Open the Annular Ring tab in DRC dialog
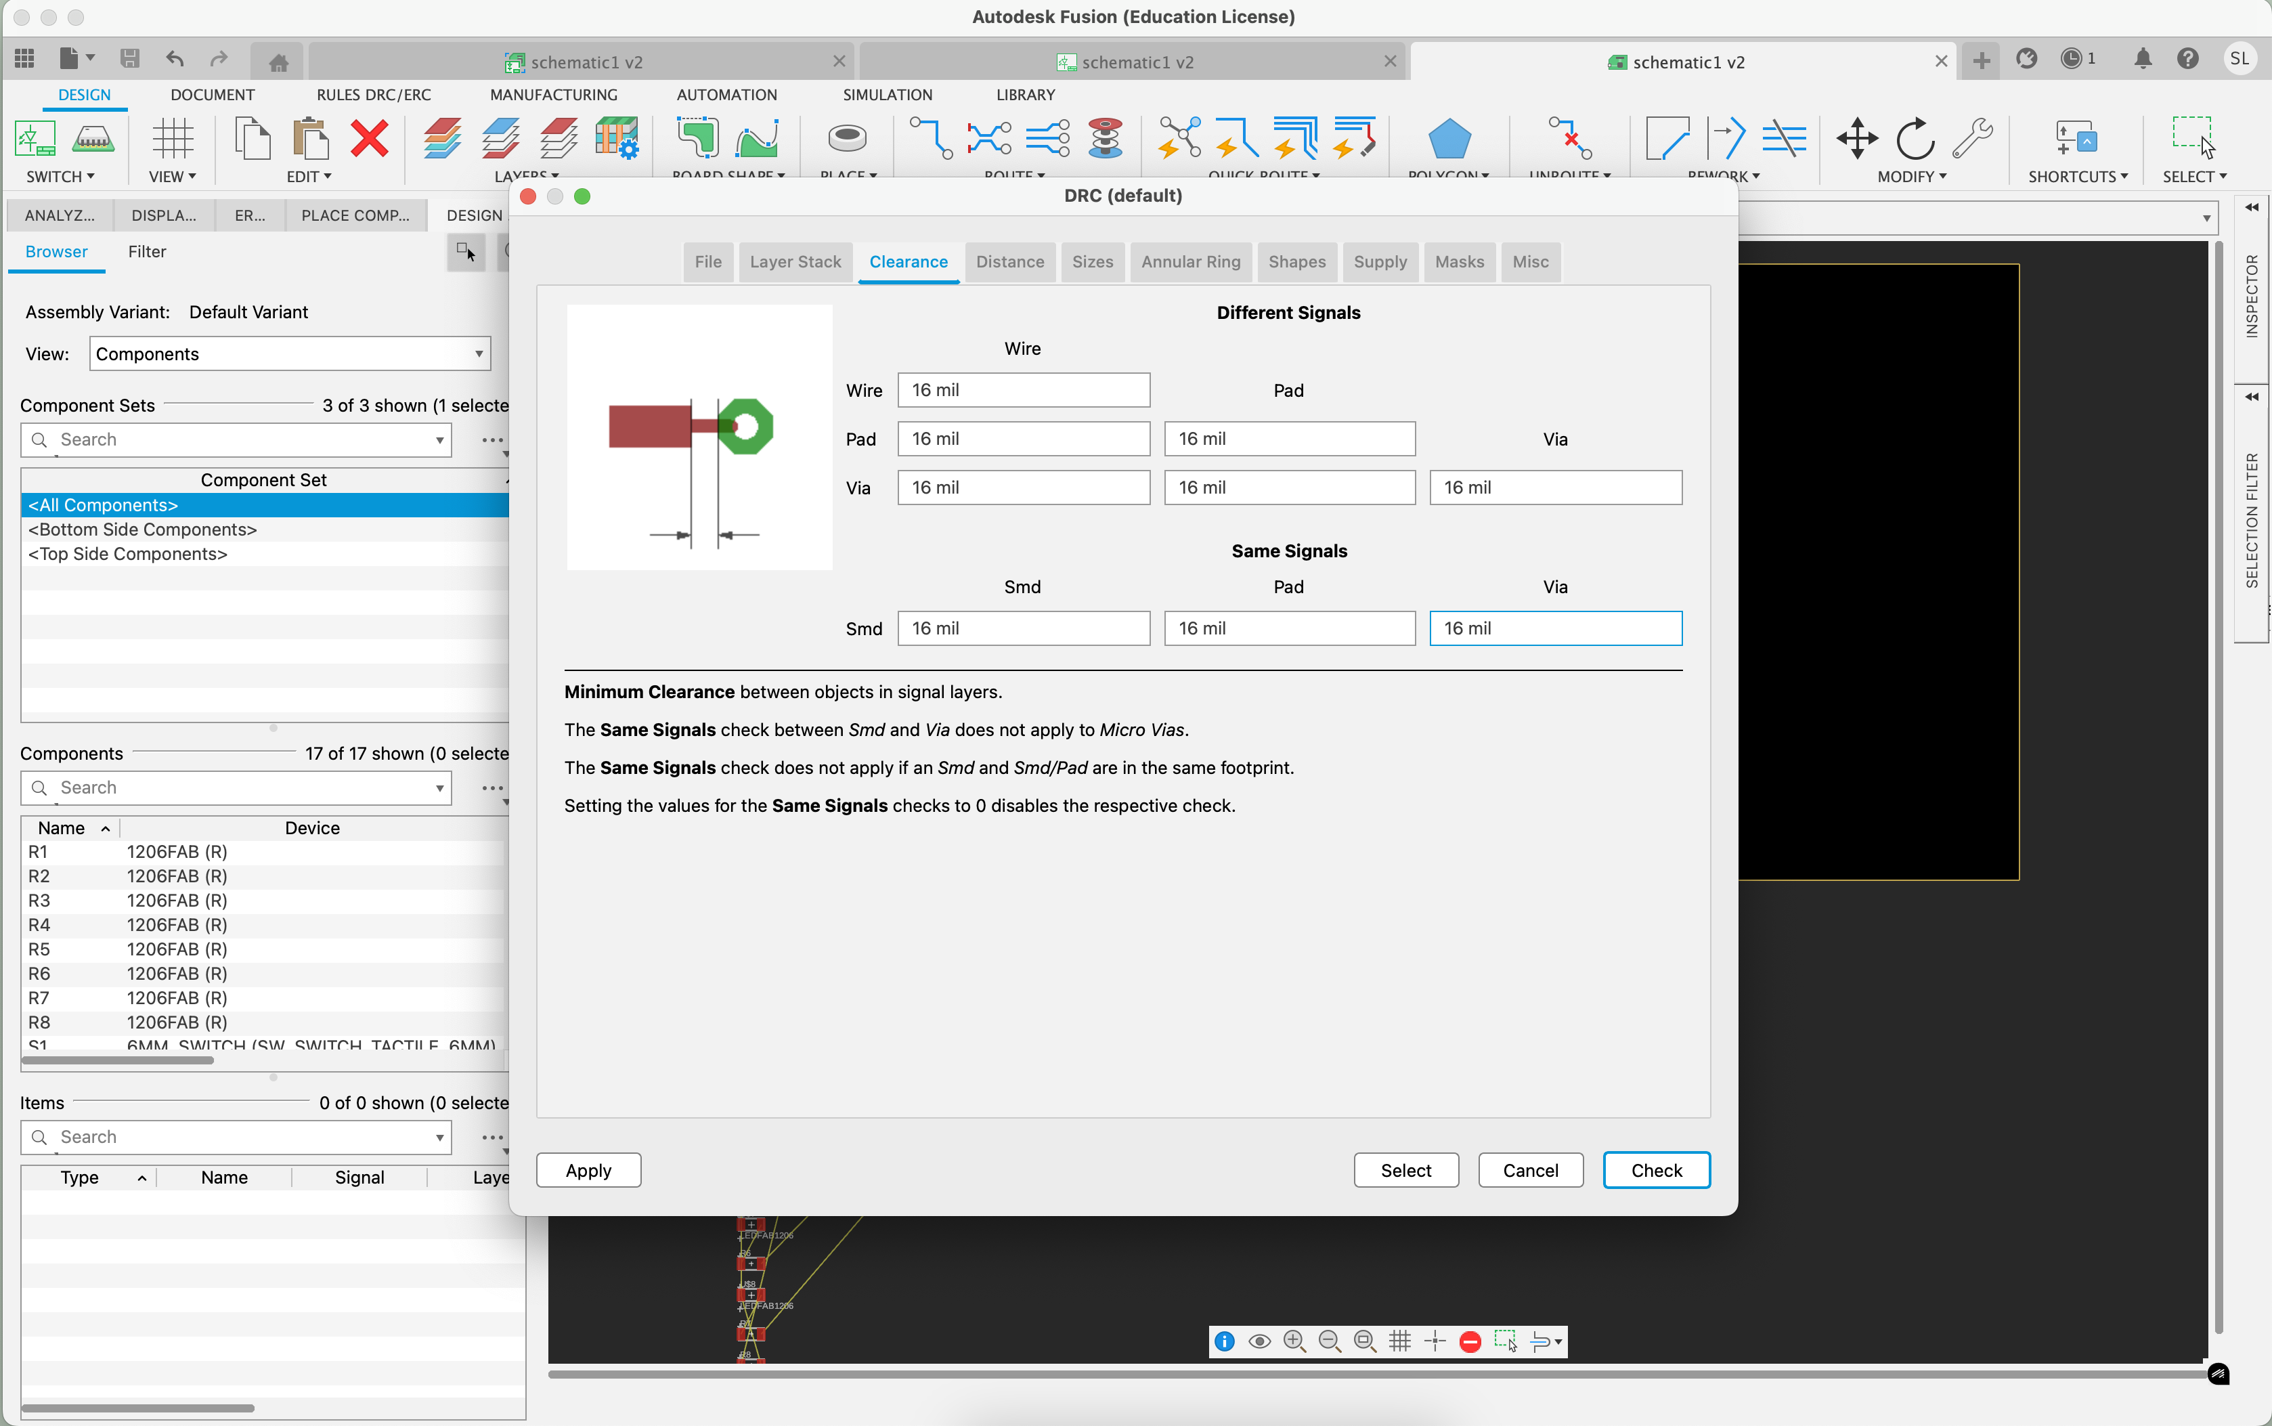 tap(1191, 262)
